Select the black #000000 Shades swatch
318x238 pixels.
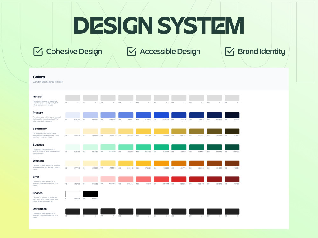coord(90,194)
